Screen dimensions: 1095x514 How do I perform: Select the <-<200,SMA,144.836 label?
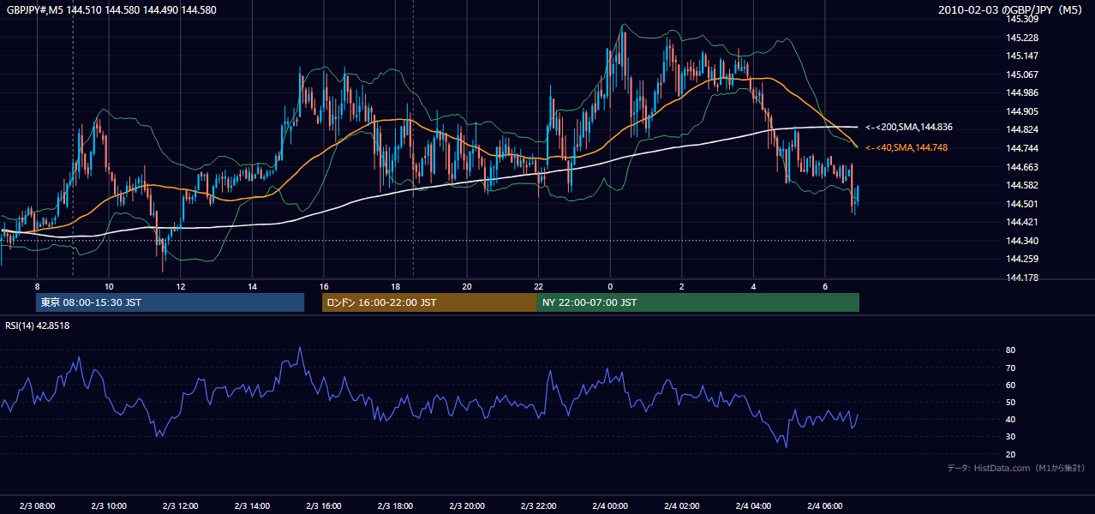tap(909, 127)
